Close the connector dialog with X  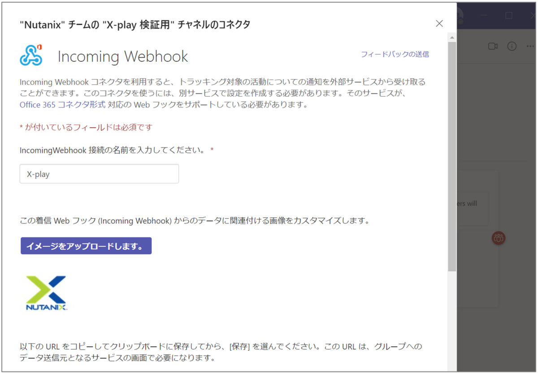pos(439,24)
